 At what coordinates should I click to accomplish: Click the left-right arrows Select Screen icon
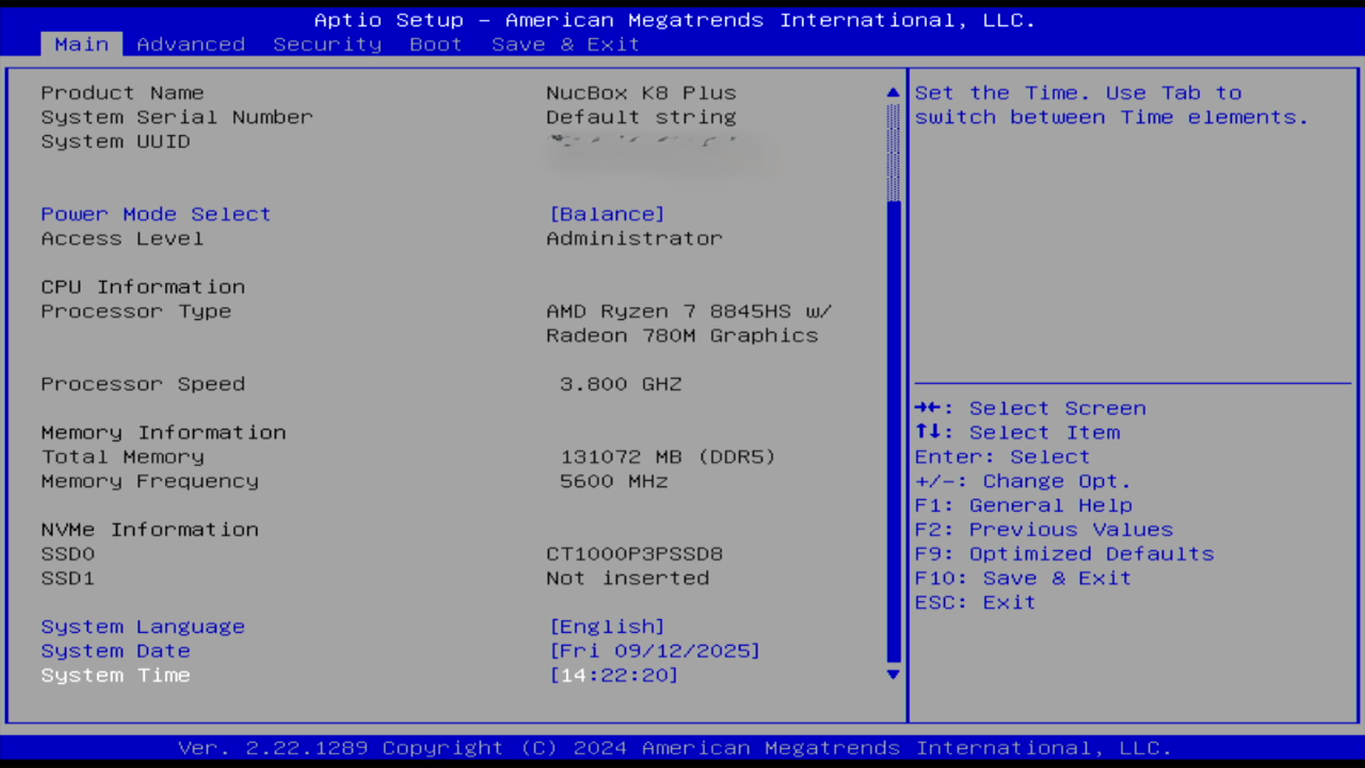point(928,407)
